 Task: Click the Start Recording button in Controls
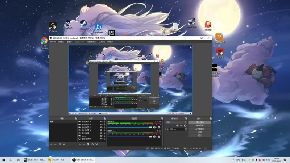click(200, 125)
